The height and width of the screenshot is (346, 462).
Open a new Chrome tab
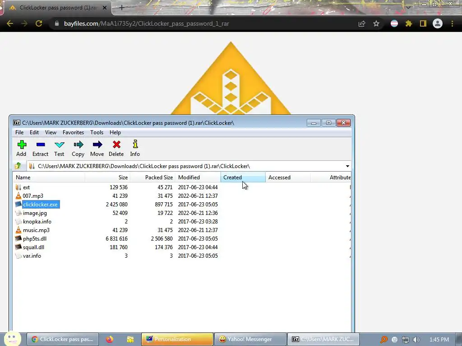122,8
